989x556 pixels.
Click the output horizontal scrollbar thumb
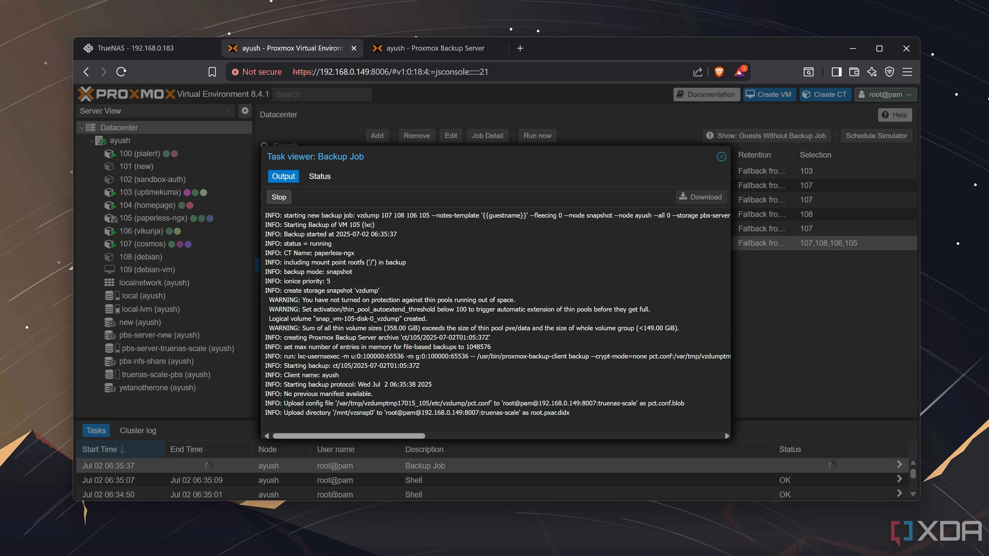pyautogui.click(x=349, y=436)
